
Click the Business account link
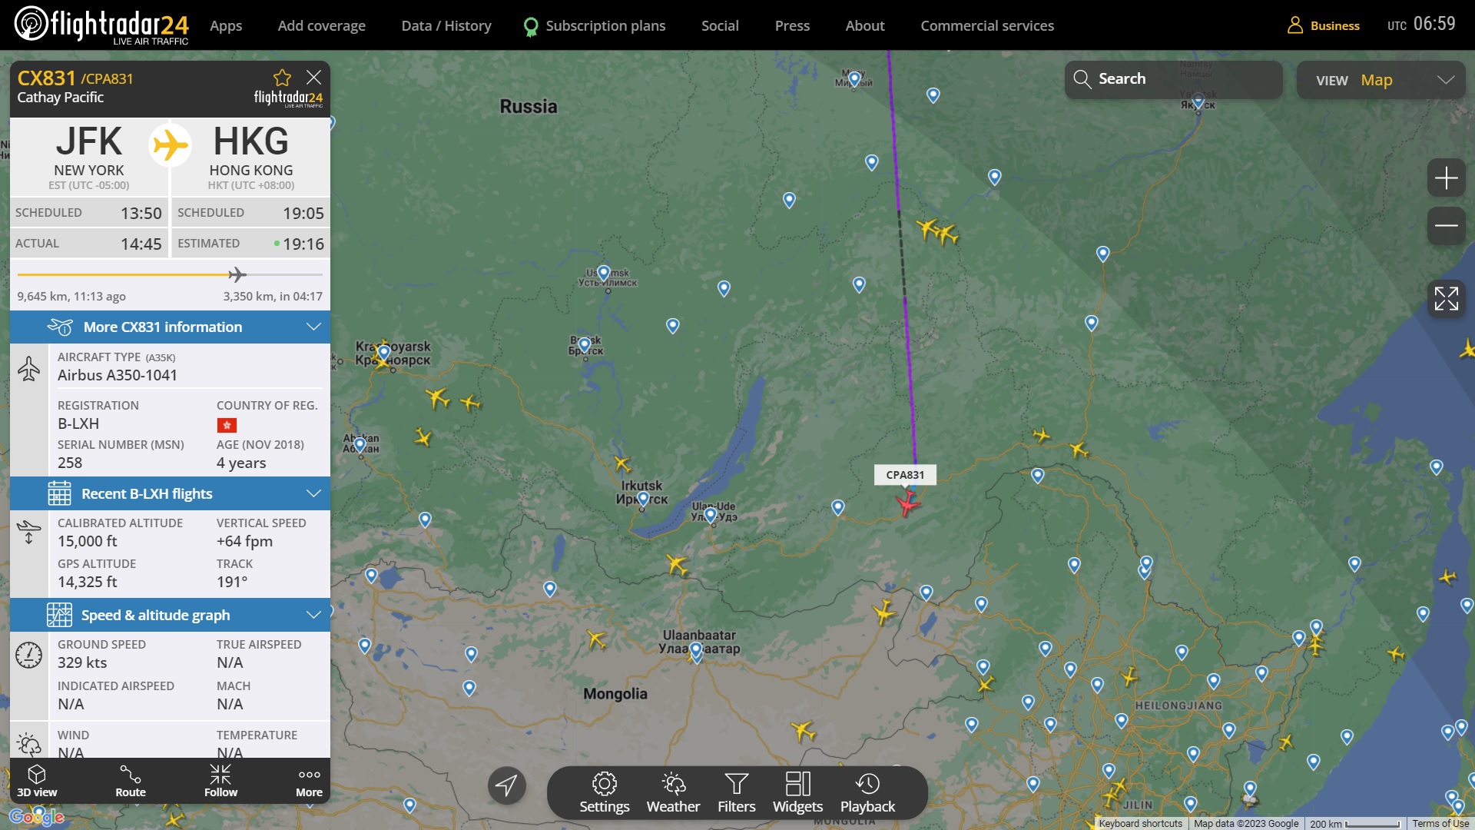[1334, 25]
